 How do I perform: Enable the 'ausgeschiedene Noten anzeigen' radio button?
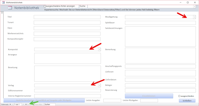coord(45,6)
